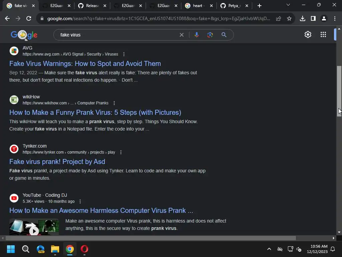Open more options for AVG result
342x257 pixels.
(x=124, y=54)
